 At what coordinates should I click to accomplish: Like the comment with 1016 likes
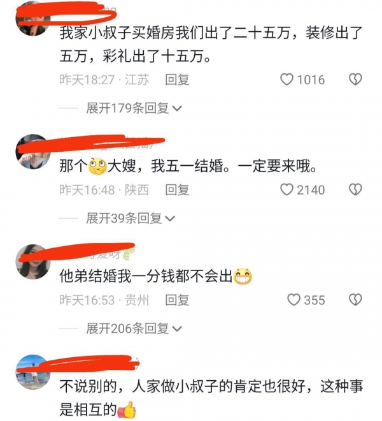(286, 80)
